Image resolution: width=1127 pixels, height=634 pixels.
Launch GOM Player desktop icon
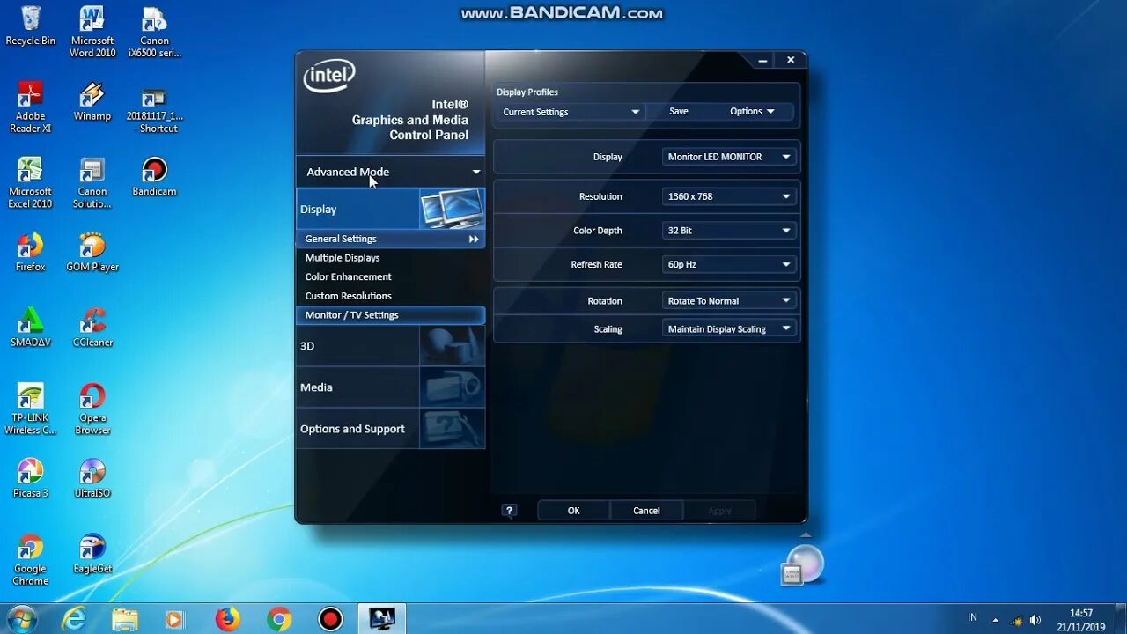click(x=92, y=253)
